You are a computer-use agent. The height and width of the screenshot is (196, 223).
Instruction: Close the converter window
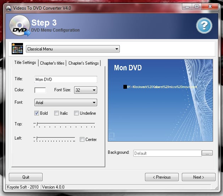(210, 7)
